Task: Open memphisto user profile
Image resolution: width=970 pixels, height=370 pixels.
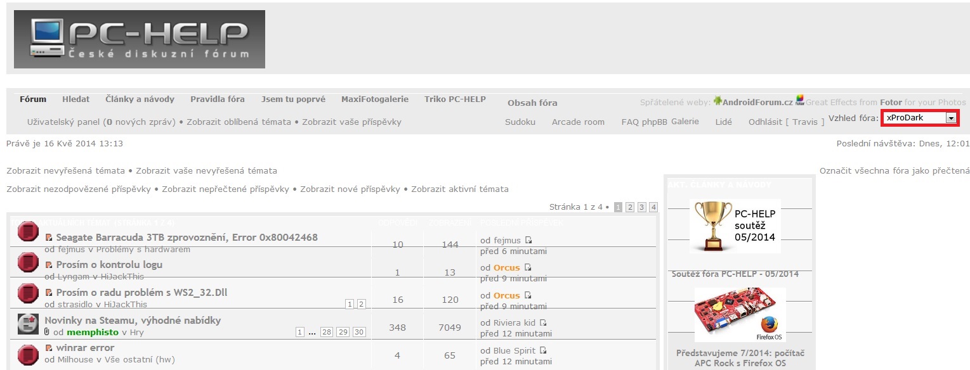Action: (x=93, y=332)
